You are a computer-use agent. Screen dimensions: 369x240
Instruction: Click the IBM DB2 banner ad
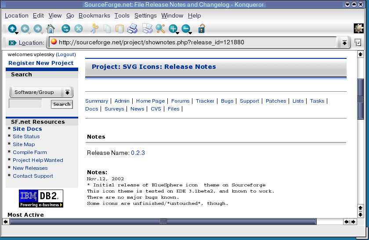[41, 199]
